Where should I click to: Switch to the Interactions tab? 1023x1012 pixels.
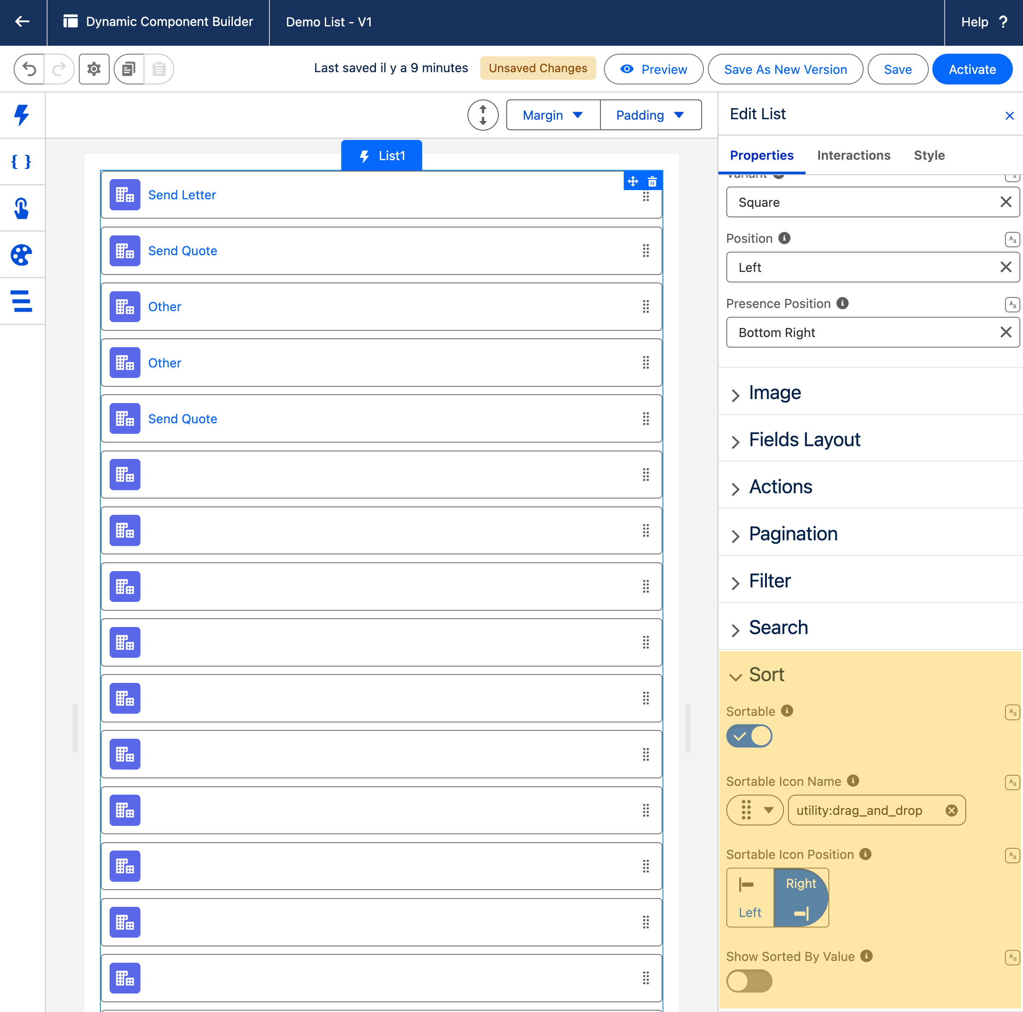(853, 155)
